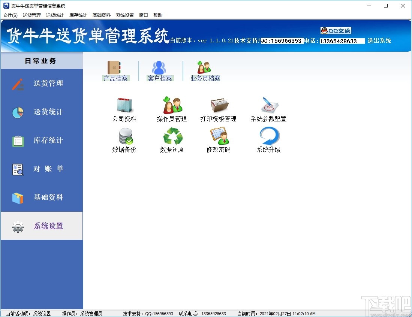
Task: Start 数据备份 data backup
Action: pyautogui.click(x=124, y=140)
